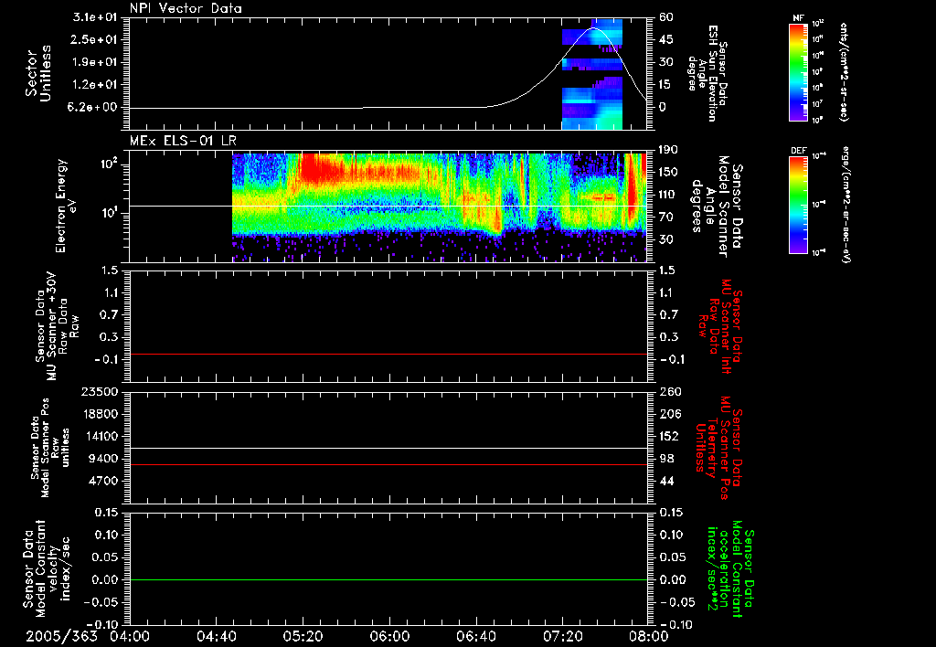
Task: Click the 3.1e+01 sector tick value
Action: click(x=95, y=17)
